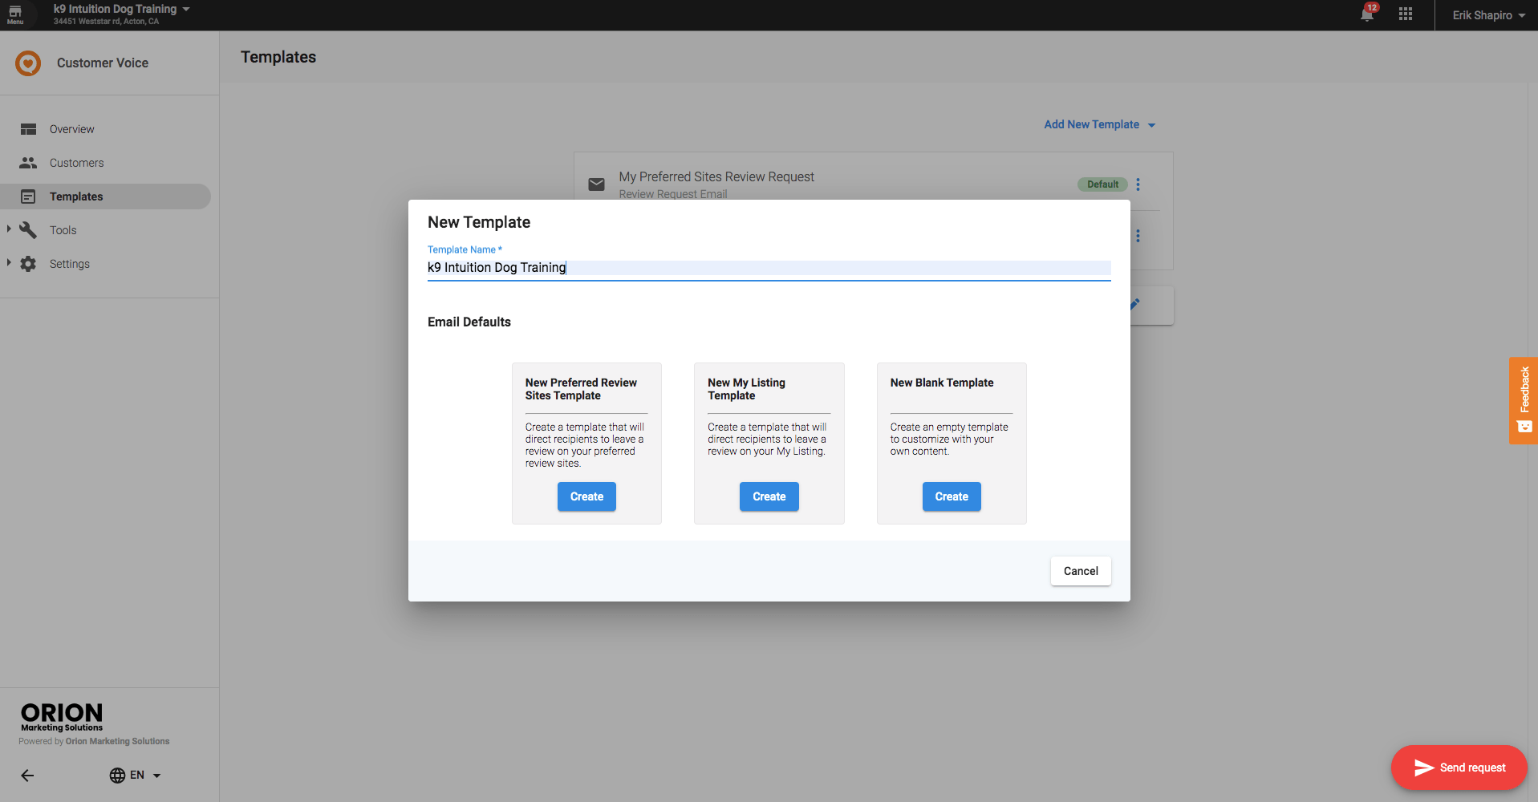Expand the Tools tree arrow
This screenshot has height=802, width=1538.
pyautogui.click(x=9, y=229)
